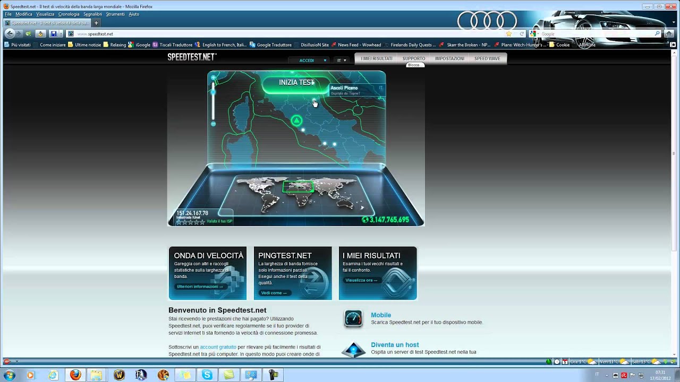The height and width of the screenshot is (382, 680).
Task: Rate your ISP with the star rating
Action: [x=190, y=222]
